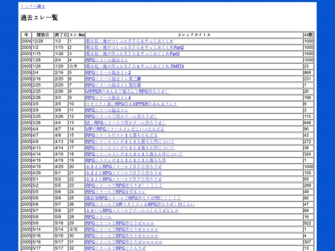Open the VIPPERのみんなで協力してRPG作ろうぜ link
The image size is (335, 251).
(127, 91)
